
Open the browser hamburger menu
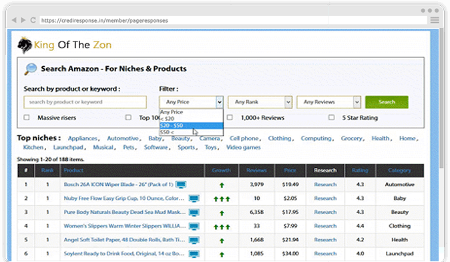[x=435, y=20]
